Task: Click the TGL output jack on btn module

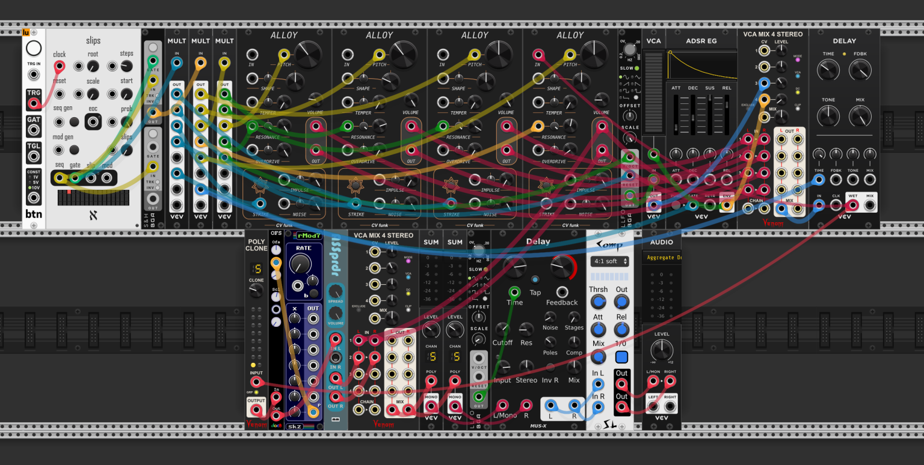Action: (x=34, y=156)
